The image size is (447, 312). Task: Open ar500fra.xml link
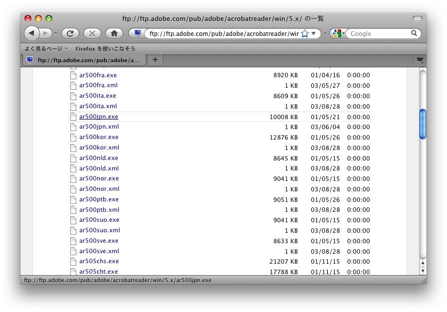coord(98,85)
